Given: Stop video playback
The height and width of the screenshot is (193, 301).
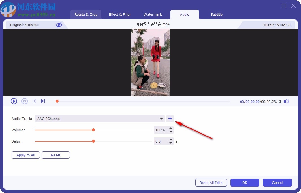Looking at the screenshot, I should tap(24, 101).
